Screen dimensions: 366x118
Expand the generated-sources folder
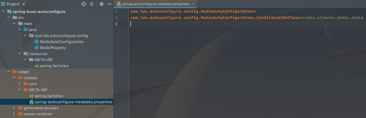pos(14,108)
